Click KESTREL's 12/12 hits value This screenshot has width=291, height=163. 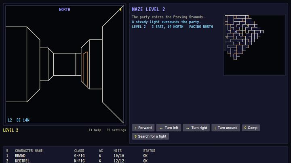point(119,161)
